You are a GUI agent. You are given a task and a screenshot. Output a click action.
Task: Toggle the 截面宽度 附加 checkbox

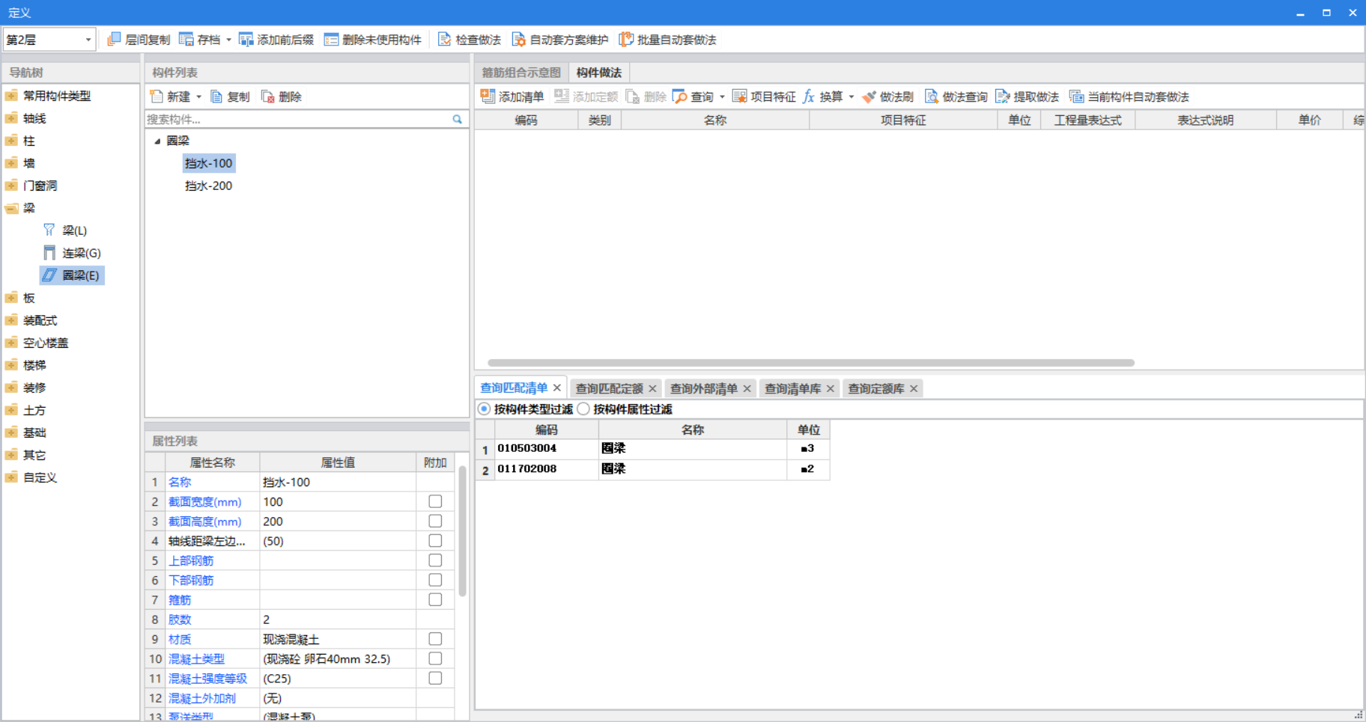pos(435,501)
